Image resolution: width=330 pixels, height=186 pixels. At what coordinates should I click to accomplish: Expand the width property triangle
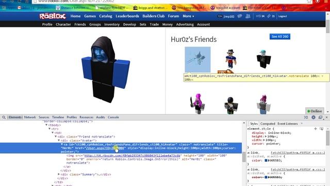tap(264, 140)
